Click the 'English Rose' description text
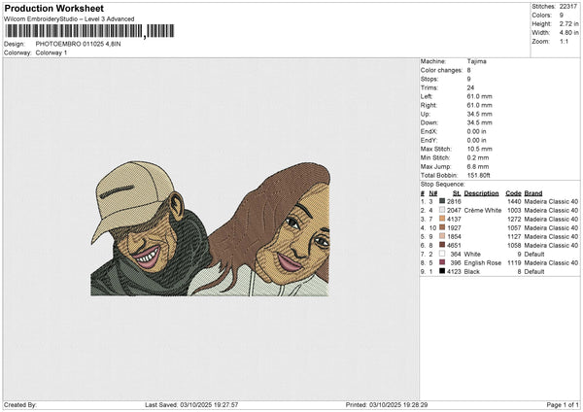This screenshot has height=412, width=583. 483,263
